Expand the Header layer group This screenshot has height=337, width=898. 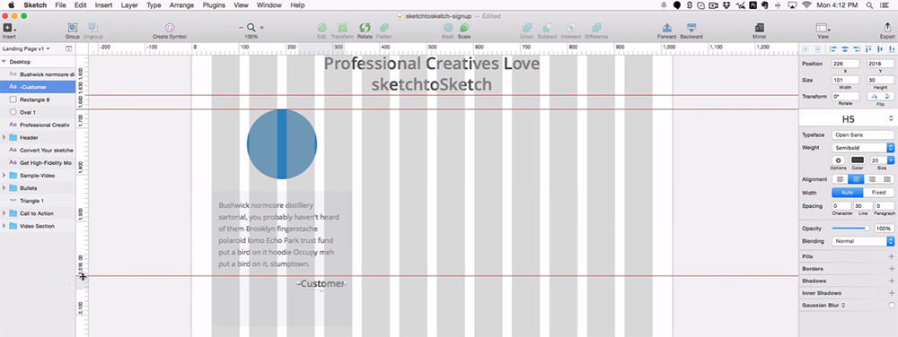(4, 138)
